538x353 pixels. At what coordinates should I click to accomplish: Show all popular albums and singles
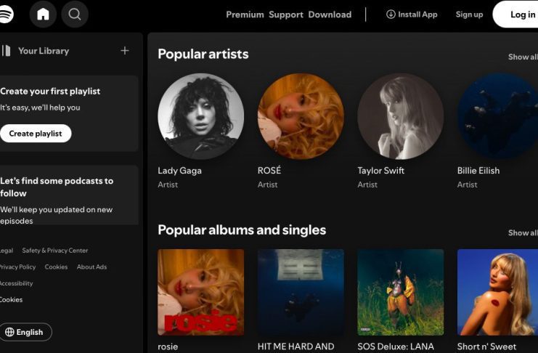tap(523, 233)
